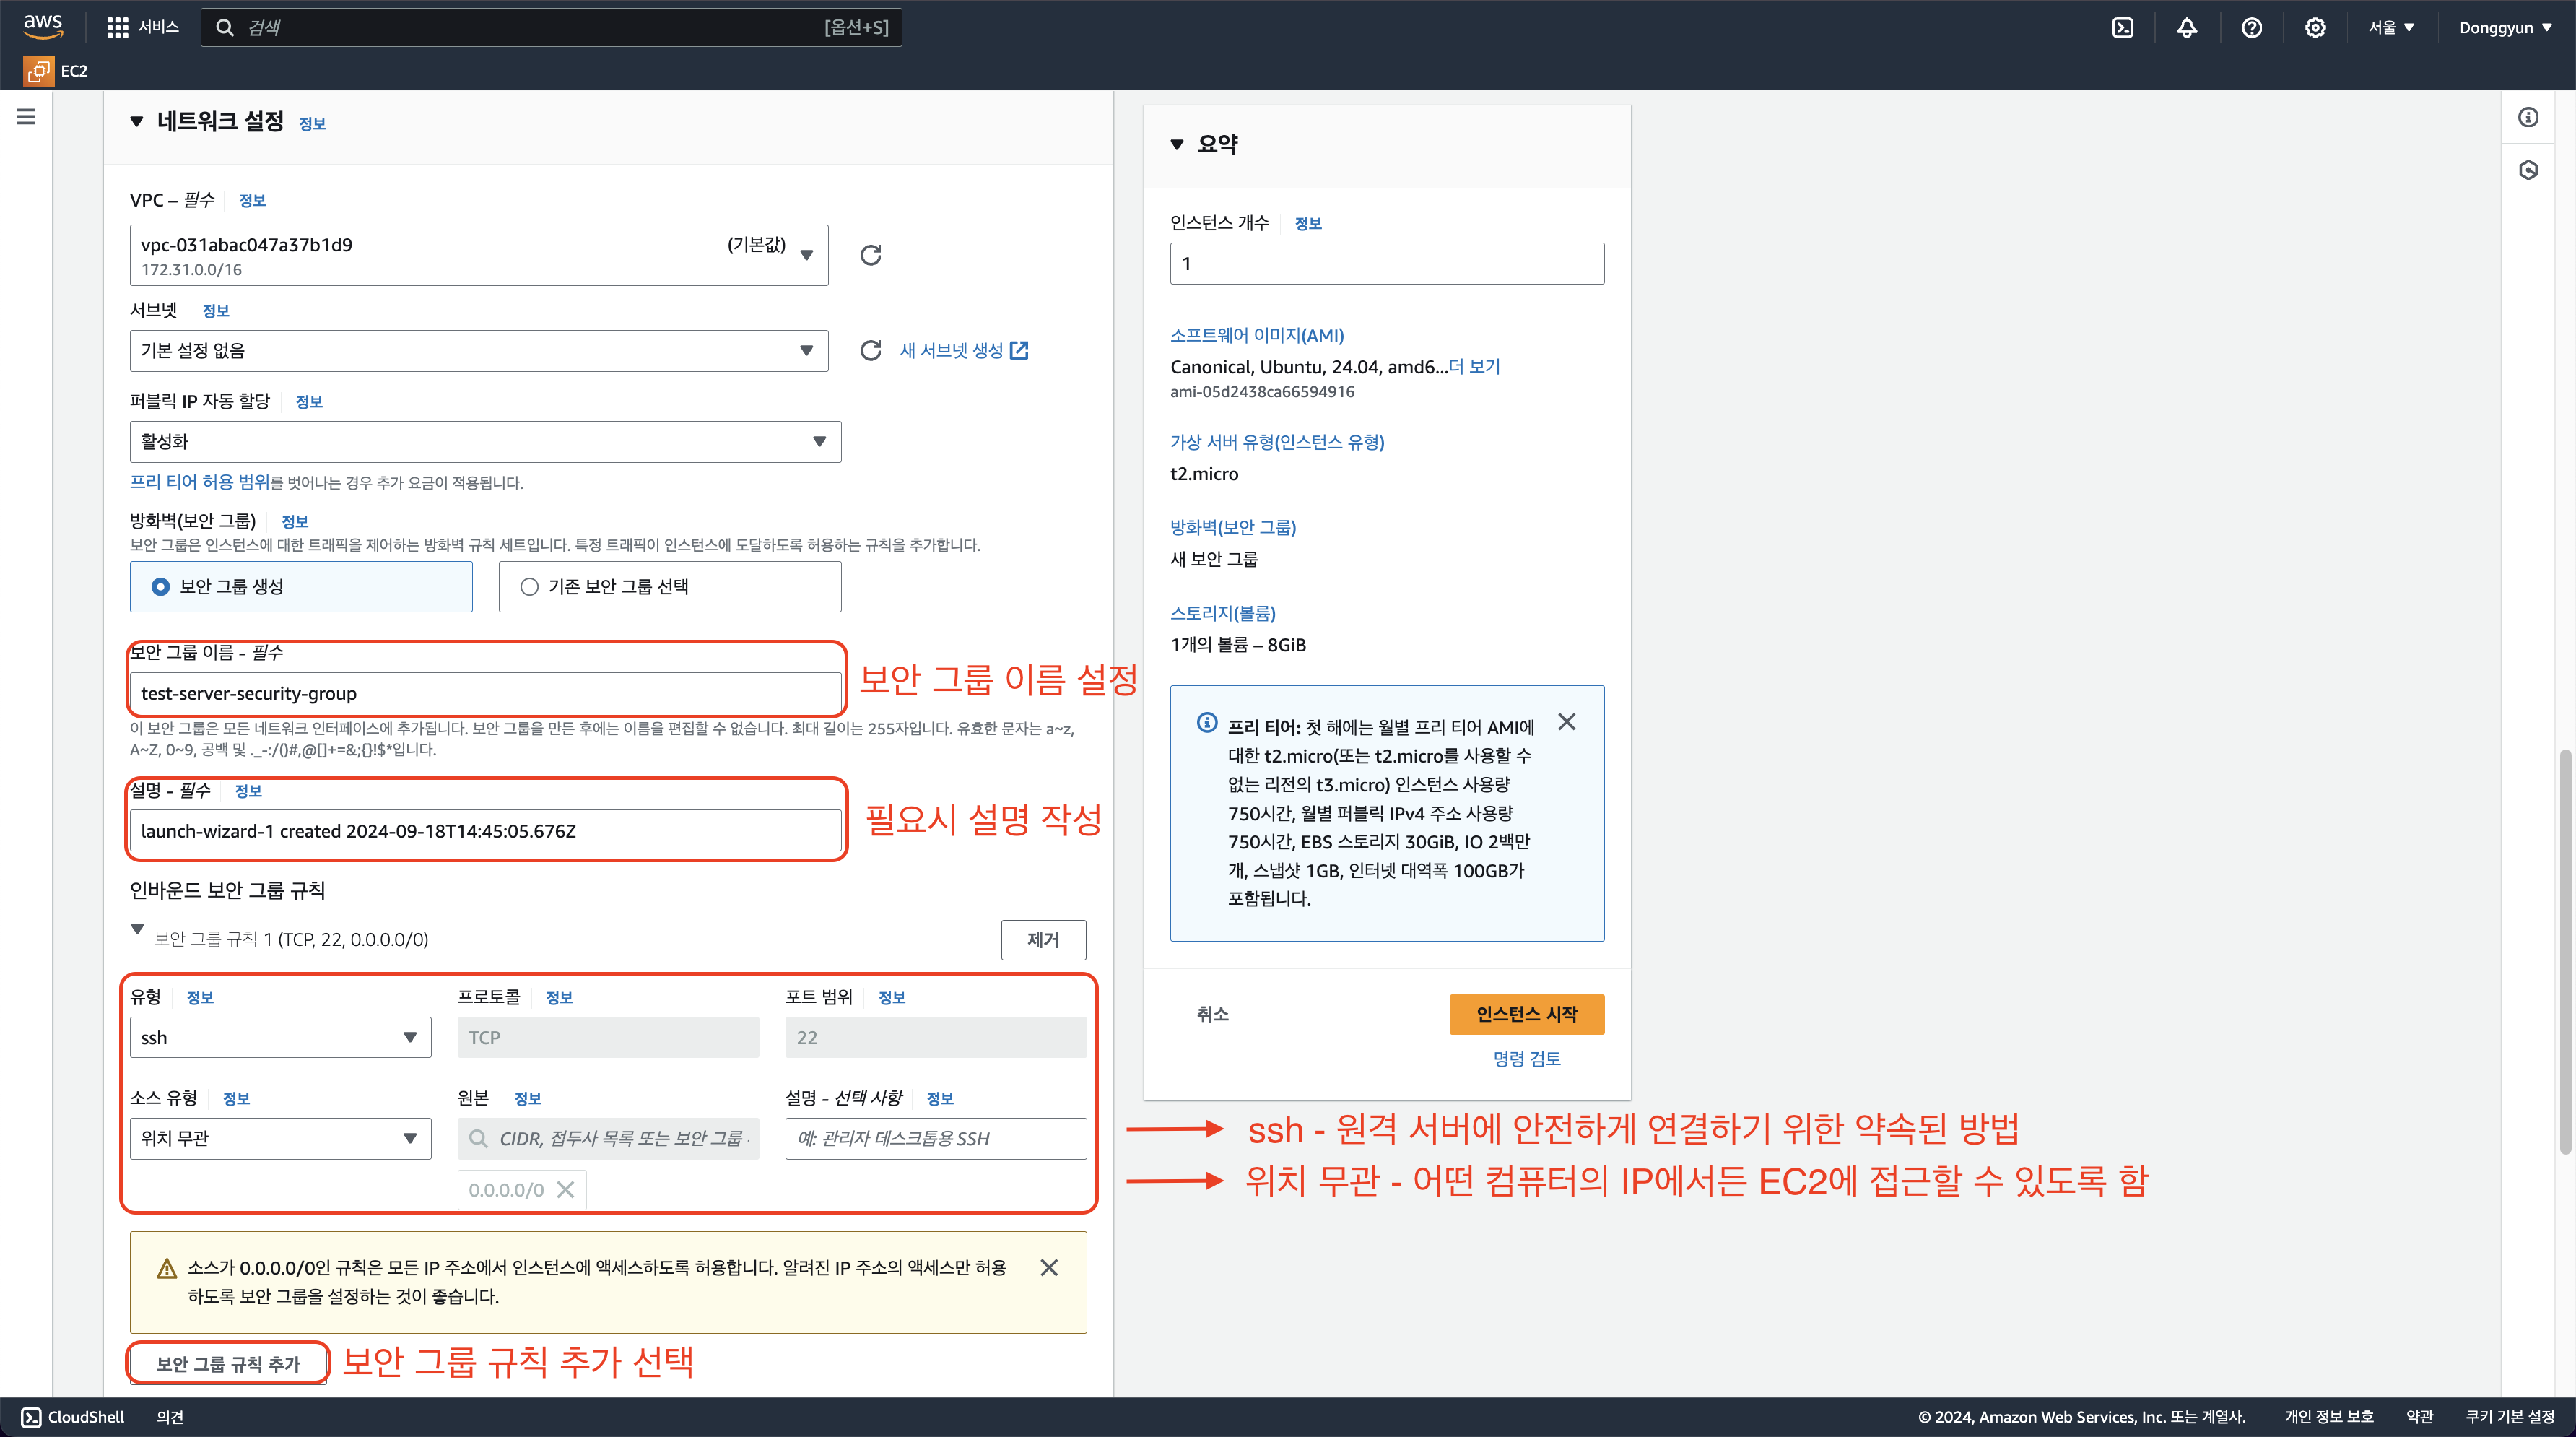Open the 서브넷 dropdown

click(x=478, y=351)
